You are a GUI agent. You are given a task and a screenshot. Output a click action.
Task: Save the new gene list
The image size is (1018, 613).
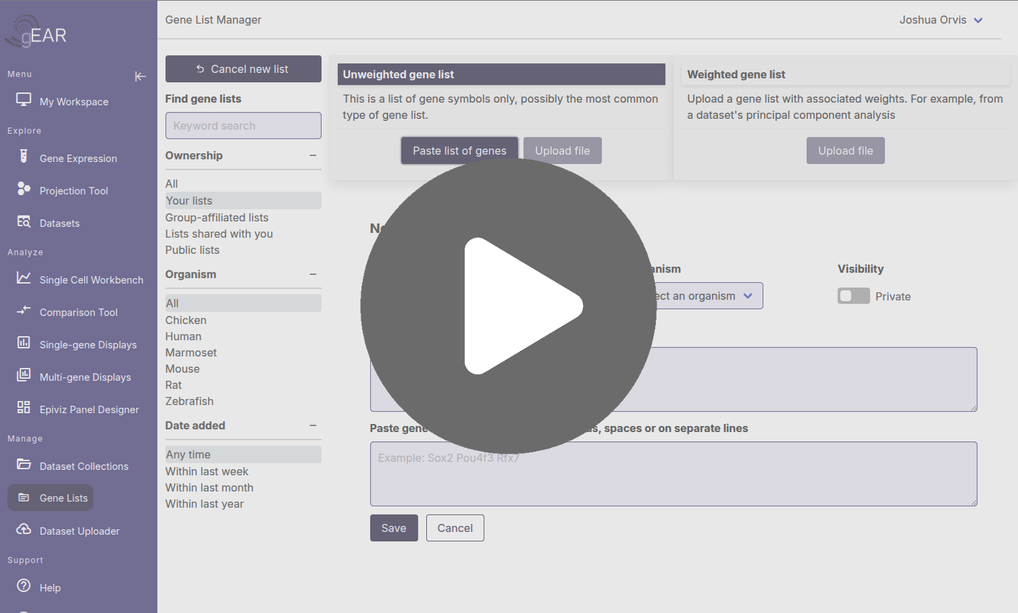pos(394,528)
